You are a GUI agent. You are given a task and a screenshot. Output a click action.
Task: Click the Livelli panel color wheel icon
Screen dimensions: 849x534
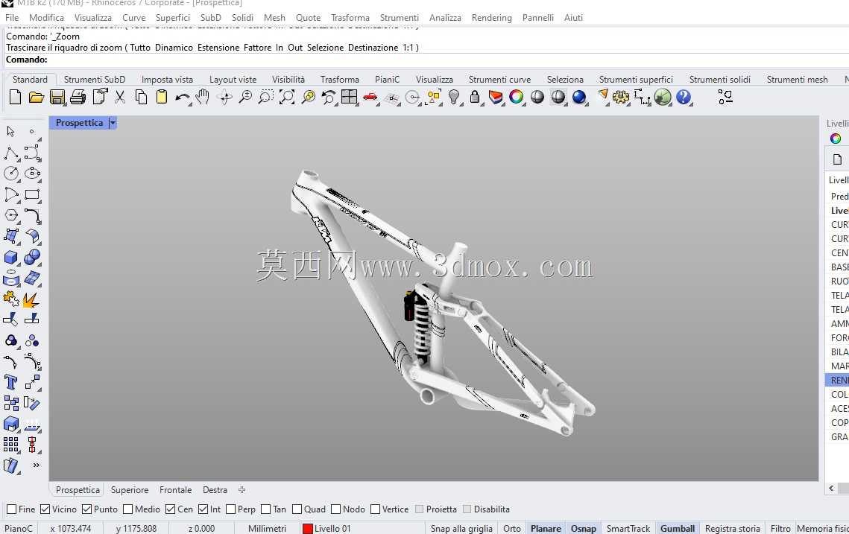(x=836, y=139)
